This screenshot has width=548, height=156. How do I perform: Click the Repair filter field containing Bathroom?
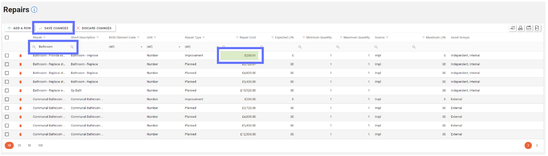tap(53, 47)
